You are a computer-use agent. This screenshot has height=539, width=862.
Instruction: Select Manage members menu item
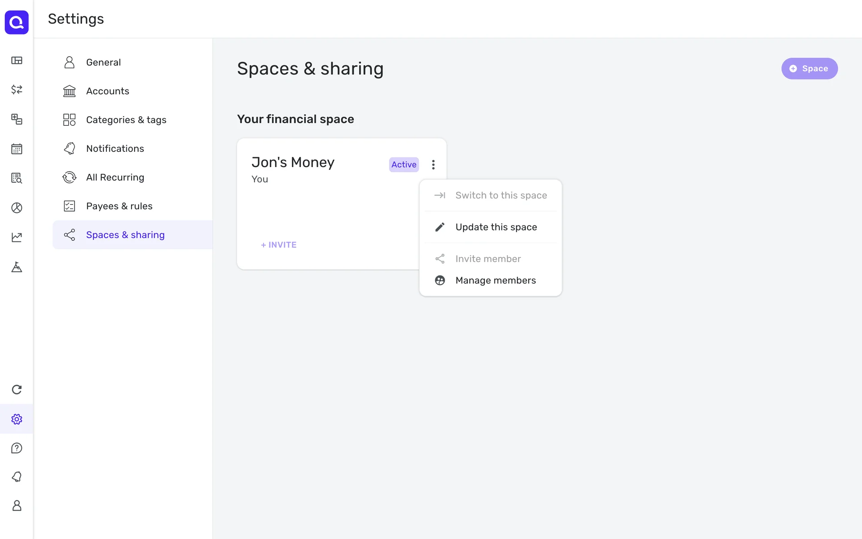(x=495, y=280)
